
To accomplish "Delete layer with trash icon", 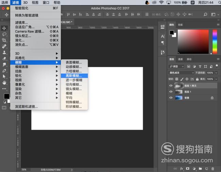I will coord(213,169).
